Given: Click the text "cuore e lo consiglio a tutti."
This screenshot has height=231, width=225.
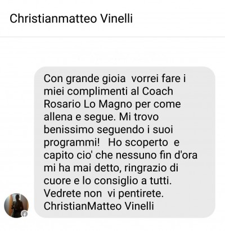Looking at the screenshot, I should point(107,181).
